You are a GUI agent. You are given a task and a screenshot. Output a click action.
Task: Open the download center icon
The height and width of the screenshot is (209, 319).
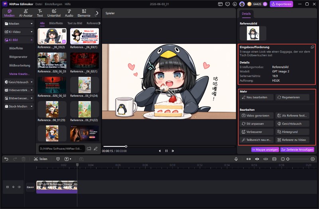[x=235, y=4]
